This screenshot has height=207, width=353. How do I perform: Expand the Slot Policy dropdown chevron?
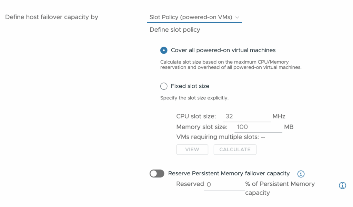(x=237, y=18)
